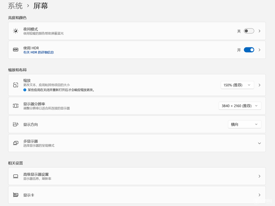This screenshot has width=275, height=206.
Task: Open the 150% (推荐) scale dropdown
Action: 237,85
